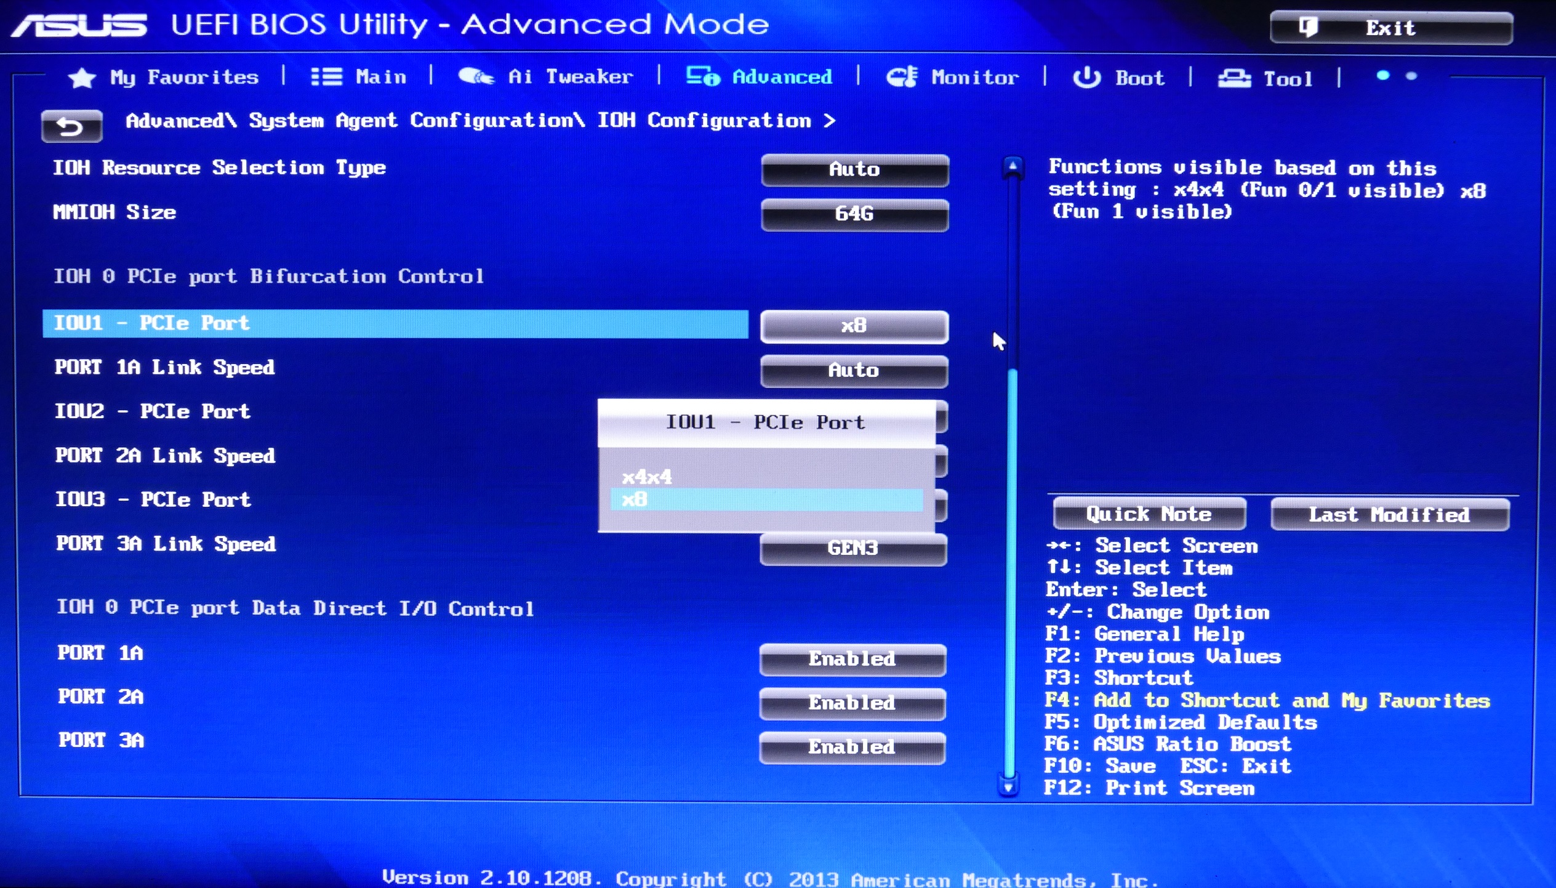Viewport: 1556px width, 888px height.
Task: Click F10: Save hint text
Action: [1101, 766]
